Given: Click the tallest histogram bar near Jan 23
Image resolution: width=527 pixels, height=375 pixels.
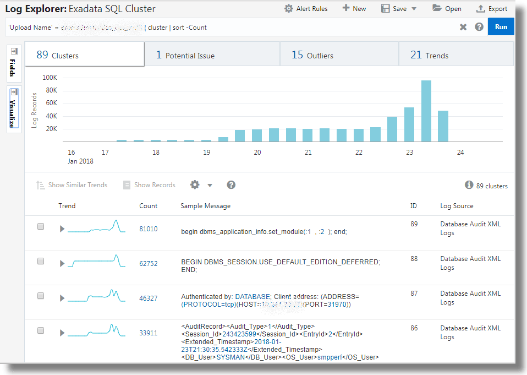Looking at the screenshot, I should pos(425,110).
